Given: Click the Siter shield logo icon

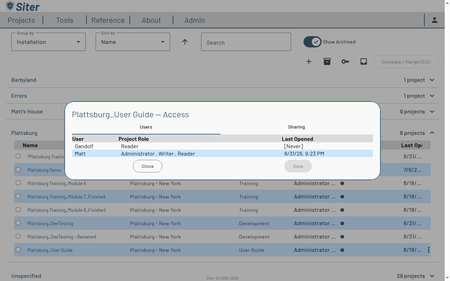Looking at the screenshot, I should pyautogui.click(x=10, y=6).
